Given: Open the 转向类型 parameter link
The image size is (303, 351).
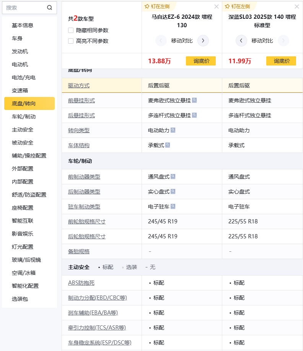Looking at the screenshot, I should (79, 130).
